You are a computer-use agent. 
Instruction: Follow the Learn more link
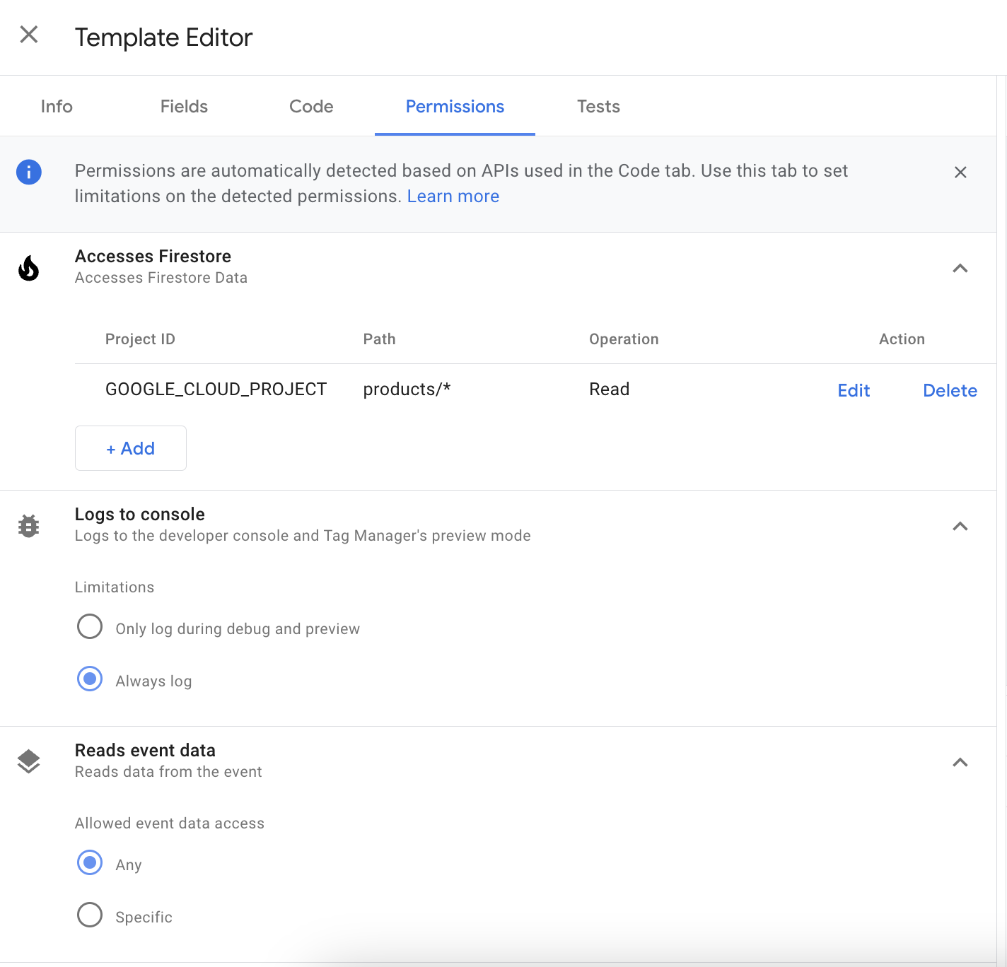pos(453,197)
